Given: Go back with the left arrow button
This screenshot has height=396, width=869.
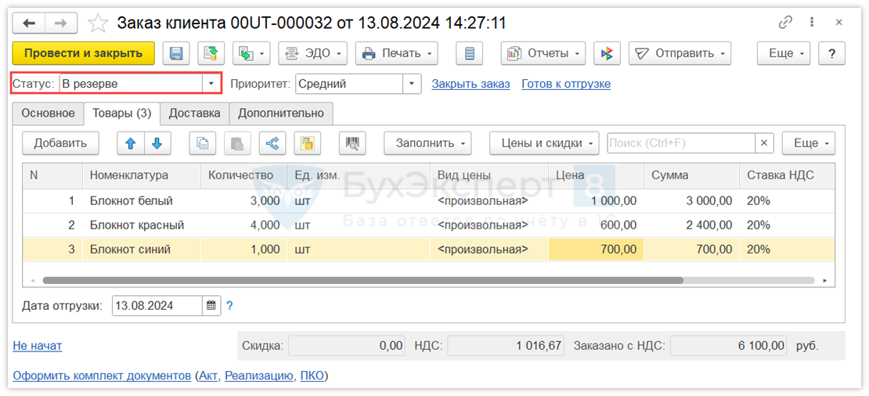Looking at the screenshot, I should (28, 23).
